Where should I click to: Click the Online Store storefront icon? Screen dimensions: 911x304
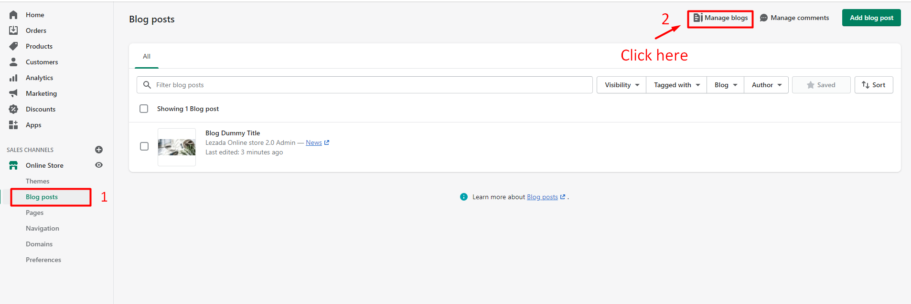(x=13, y=165)
